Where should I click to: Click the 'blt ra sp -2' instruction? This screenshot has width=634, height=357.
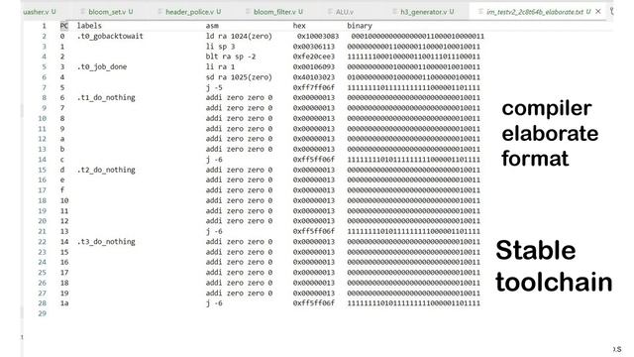click(231, 57)
